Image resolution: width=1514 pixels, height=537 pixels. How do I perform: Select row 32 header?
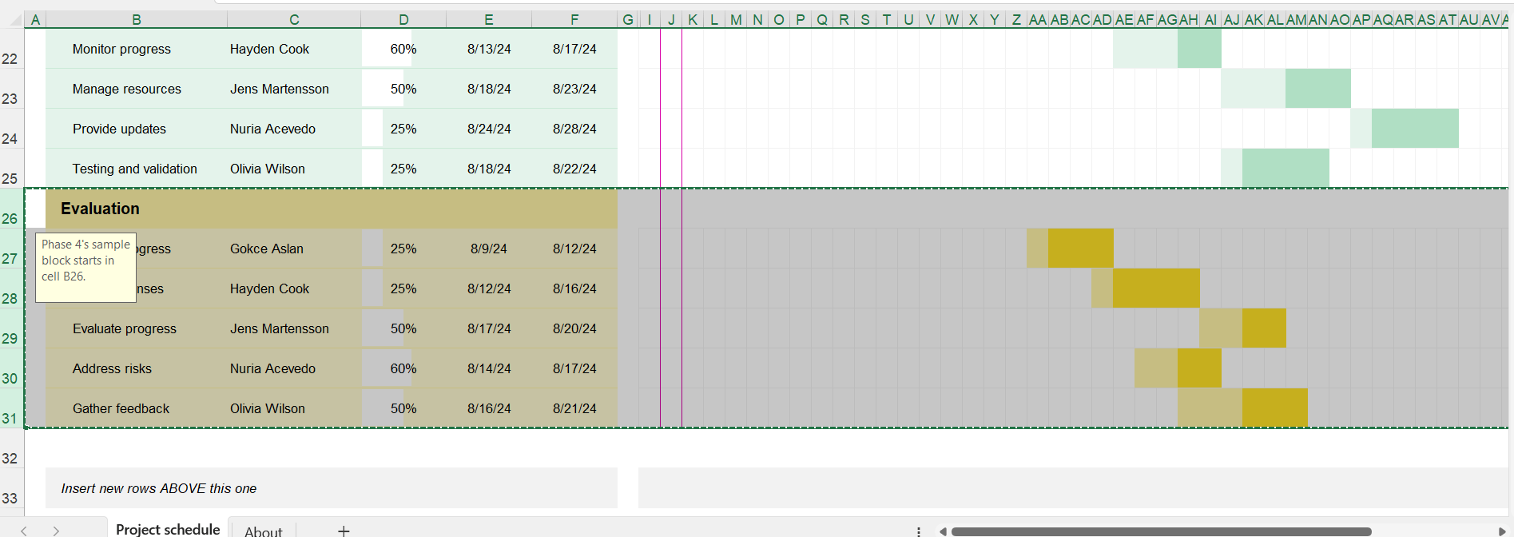[11, 448]
